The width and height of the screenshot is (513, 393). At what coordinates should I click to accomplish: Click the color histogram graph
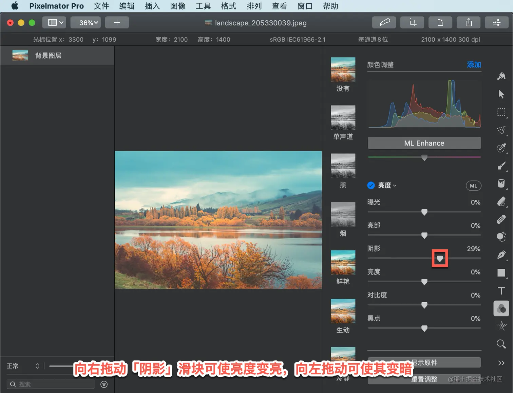point(424,103)
